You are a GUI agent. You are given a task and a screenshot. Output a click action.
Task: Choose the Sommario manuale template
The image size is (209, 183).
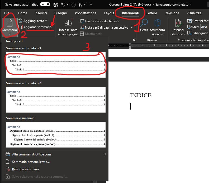56,135
